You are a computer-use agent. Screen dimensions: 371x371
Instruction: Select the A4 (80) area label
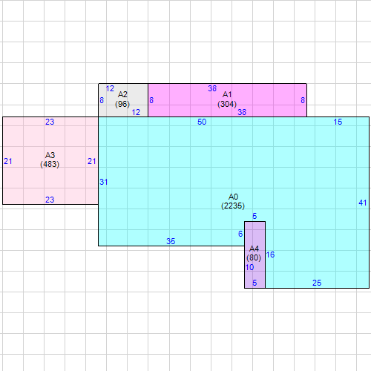tap(254, 253)
